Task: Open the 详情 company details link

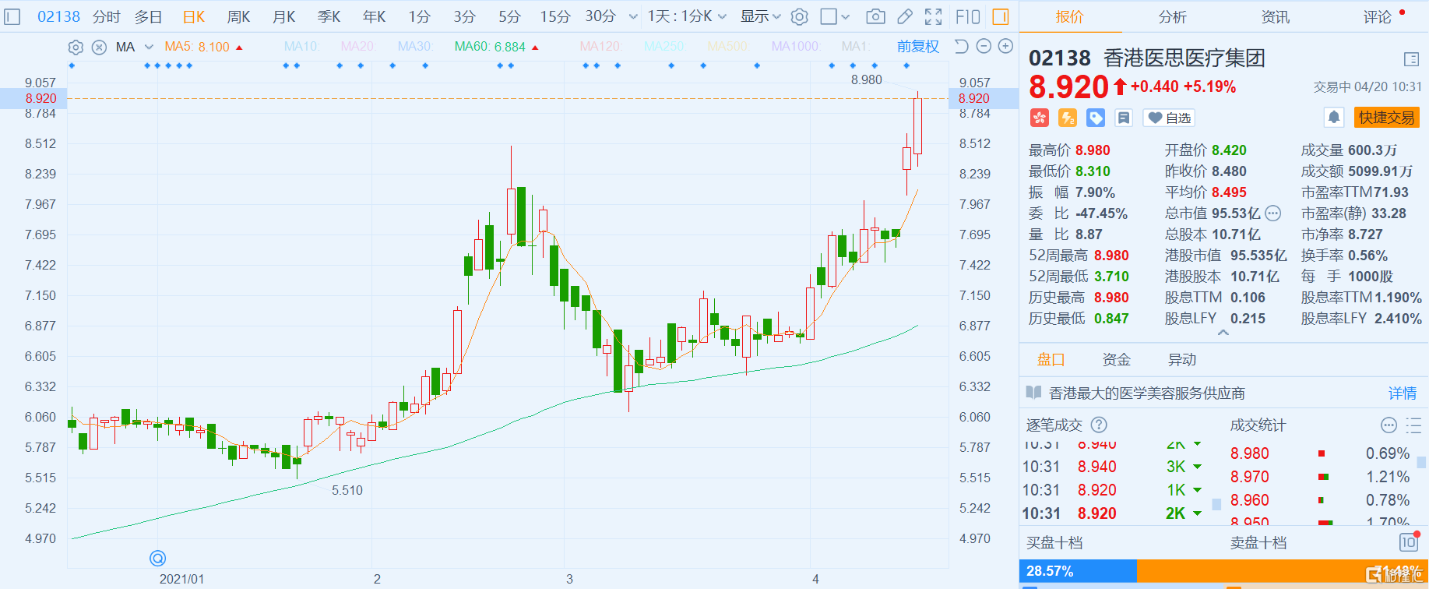Action: [1402, 393]
